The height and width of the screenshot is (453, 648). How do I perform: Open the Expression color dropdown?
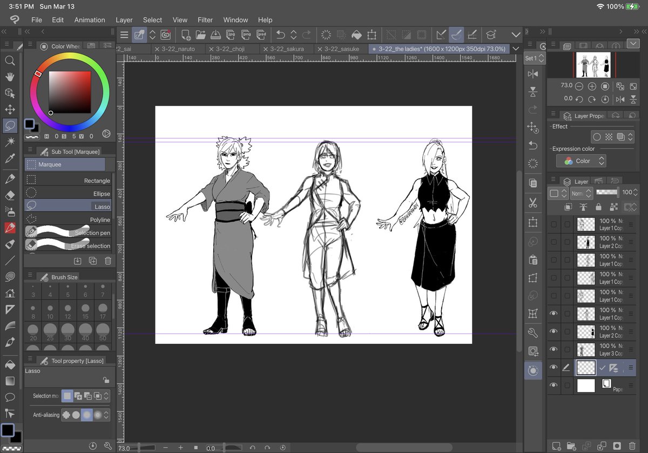pyautogui.click(x=582, y=161)
